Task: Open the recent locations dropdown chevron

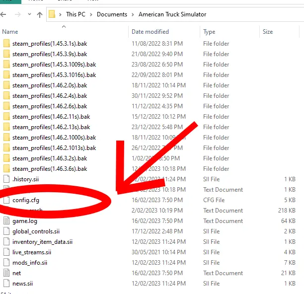Action: 29,14
